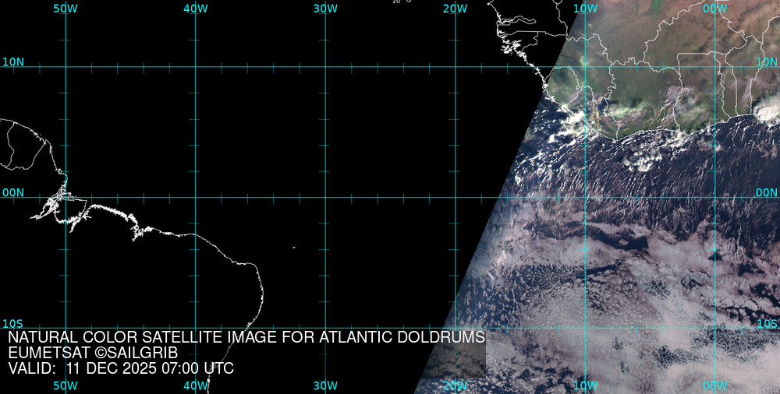The height and width of the screenshot is (394, 780).
Task: Click the small island outline off Brazil's coast
Action: coord(294,248)
